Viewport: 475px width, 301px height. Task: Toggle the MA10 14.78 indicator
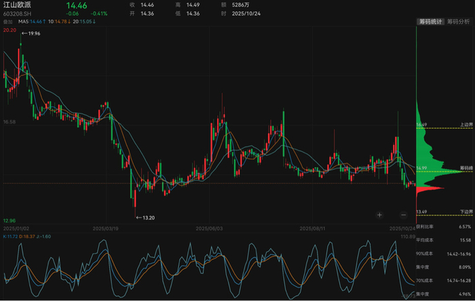click(58, 22)
